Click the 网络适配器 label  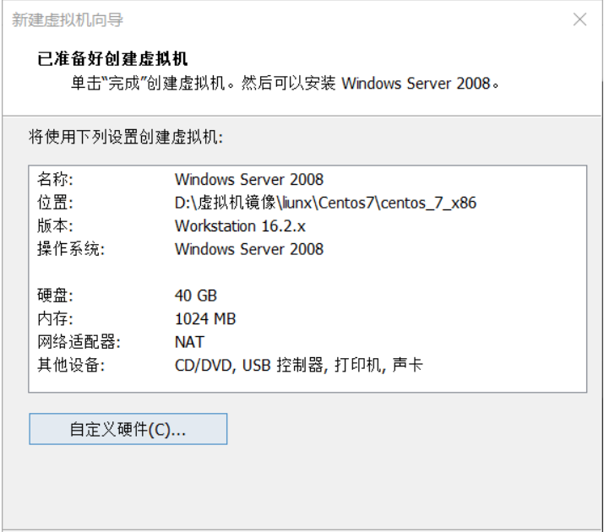pyautogui.click(x=79, y=342)
